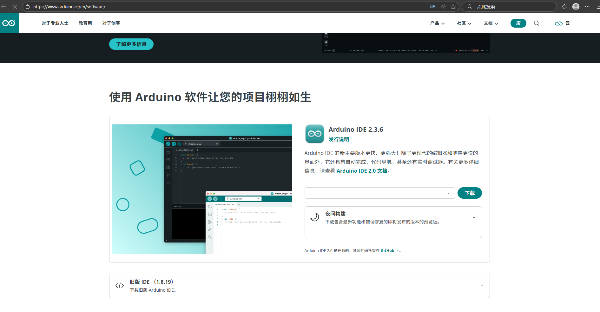600x312 pixels.
Task: Click the 使用 Arduino 软件 page heading
Action: pos(210,97)
